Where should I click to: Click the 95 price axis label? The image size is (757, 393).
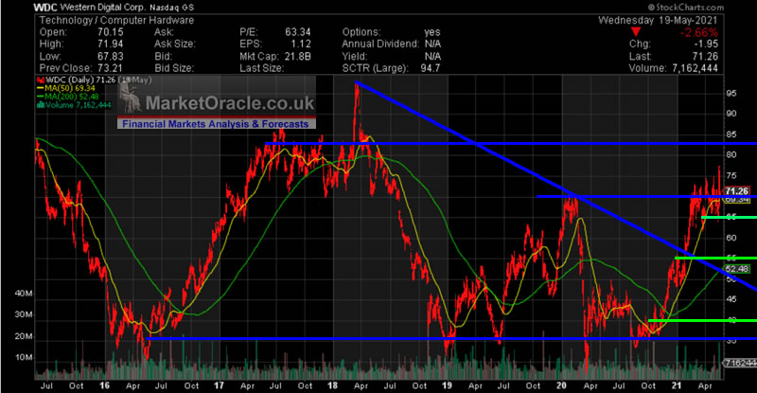[731, 93]
